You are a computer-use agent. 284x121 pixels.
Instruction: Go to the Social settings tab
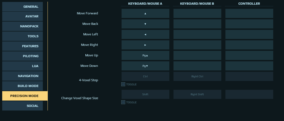pos(22,106)
